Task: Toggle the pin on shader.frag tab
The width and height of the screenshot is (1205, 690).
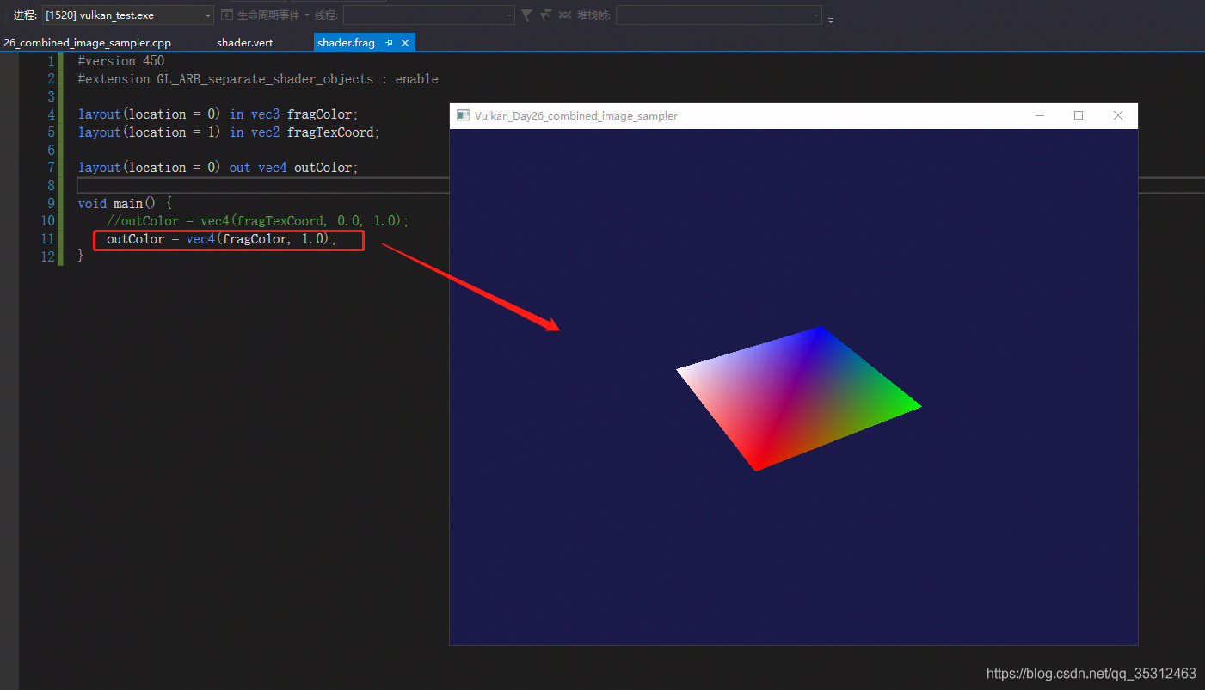Action: [389, 42]
